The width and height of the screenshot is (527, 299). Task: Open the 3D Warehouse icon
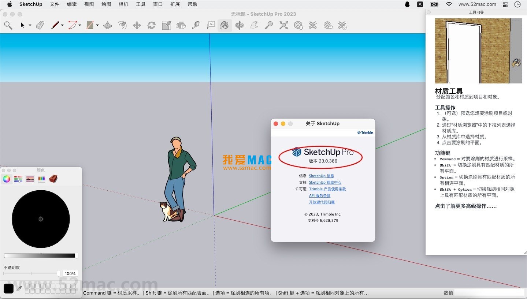click(298, 25)
